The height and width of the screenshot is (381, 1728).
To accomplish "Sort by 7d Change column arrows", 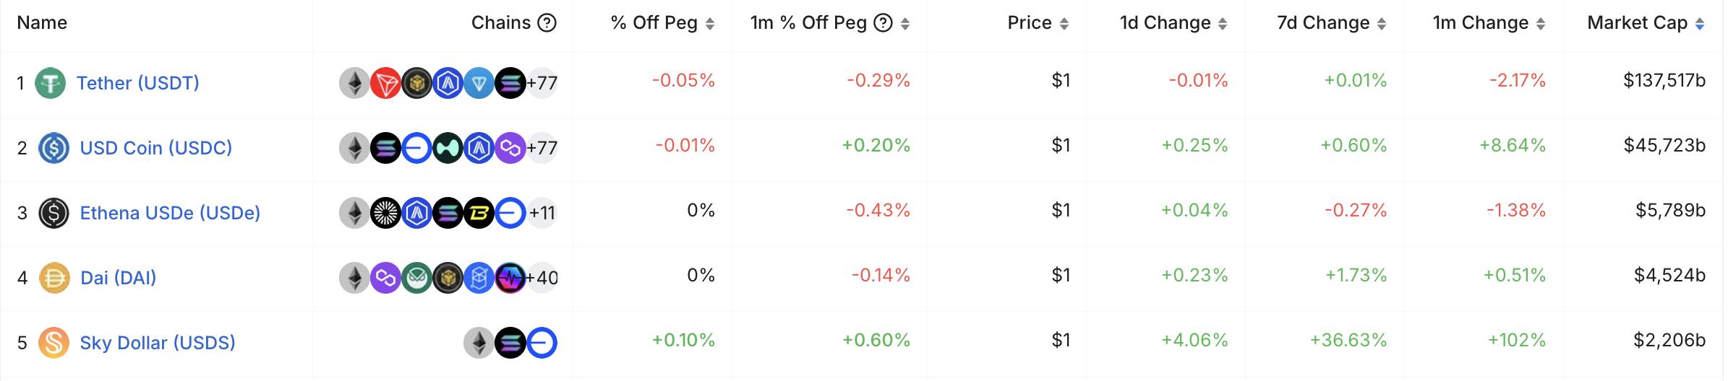I will pyautogui.click(x=1382, y=24).
